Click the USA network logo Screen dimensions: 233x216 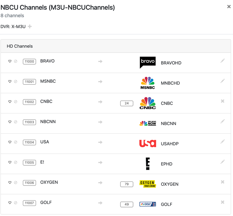[x=147, y=143]
